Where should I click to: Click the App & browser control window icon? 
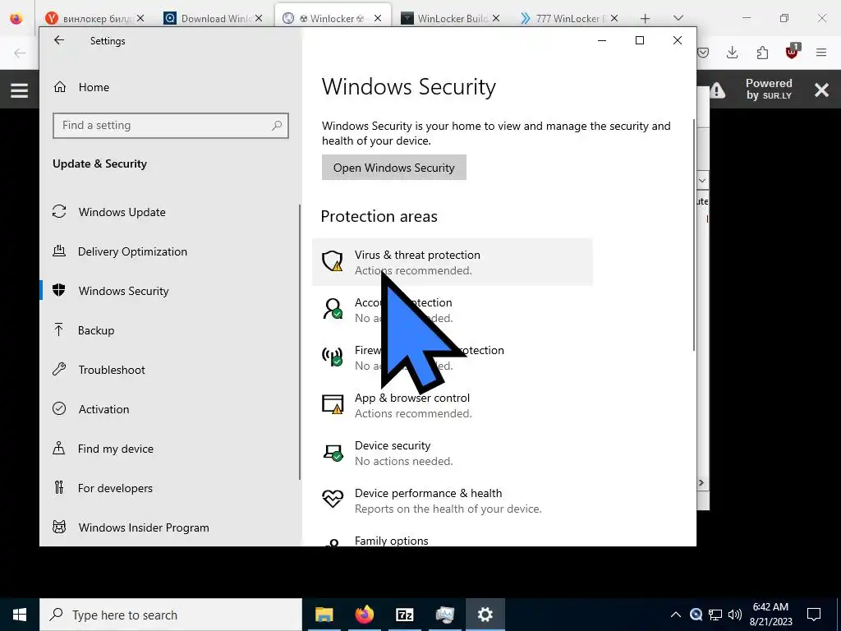click(x=333, y=404)
